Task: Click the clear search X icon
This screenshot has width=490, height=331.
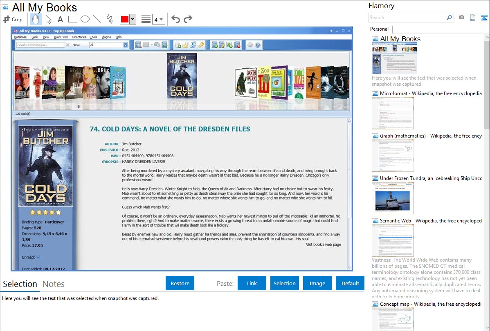Action: 68,45
